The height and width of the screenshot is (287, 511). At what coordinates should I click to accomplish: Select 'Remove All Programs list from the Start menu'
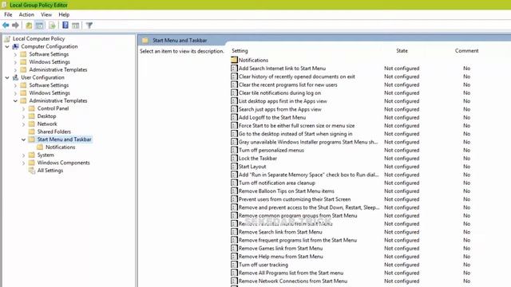(x=291, y=273)
